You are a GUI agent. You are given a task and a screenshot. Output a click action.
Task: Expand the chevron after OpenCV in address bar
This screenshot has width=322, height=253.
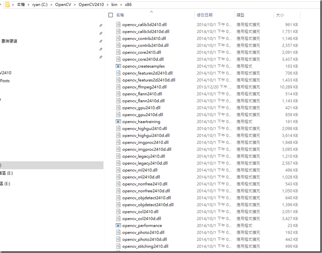click(x=75, y=5)
